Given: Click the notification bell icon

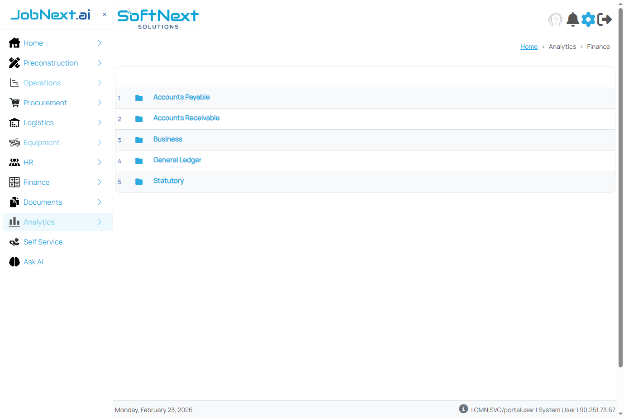Looking at the screenshot, I should click(x=572, y=19).
